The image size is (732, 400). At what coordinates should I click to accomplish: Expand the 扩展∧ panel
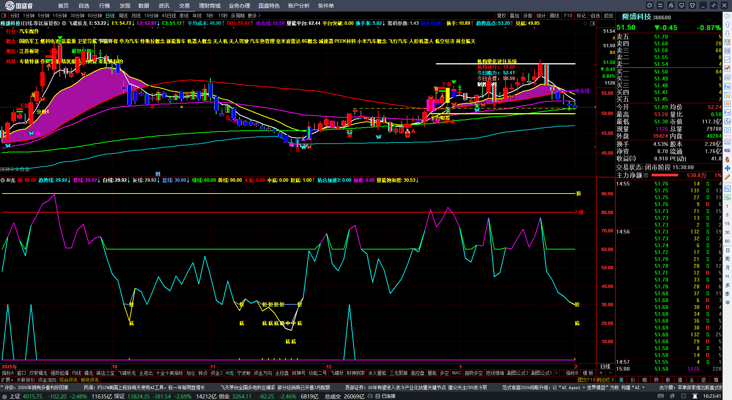click(7, 379)
